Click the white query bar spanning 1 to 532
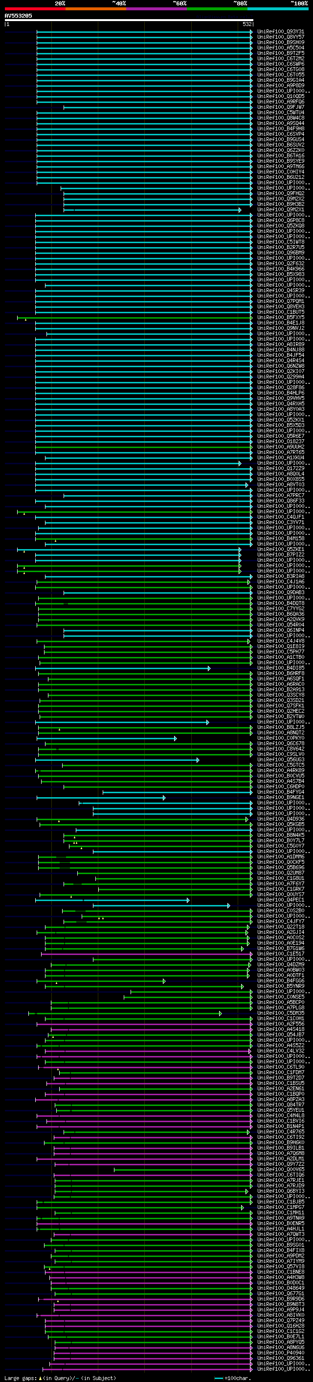Viewport: 313px width, 1382px height. click(129, 20)
